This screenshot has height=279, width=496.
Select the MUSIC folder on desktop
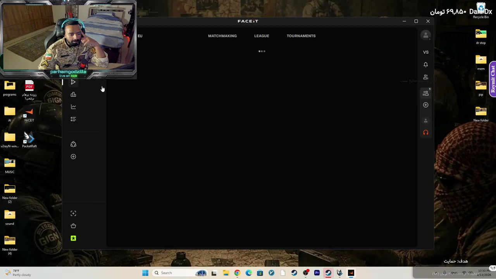[x=10, y=166]
